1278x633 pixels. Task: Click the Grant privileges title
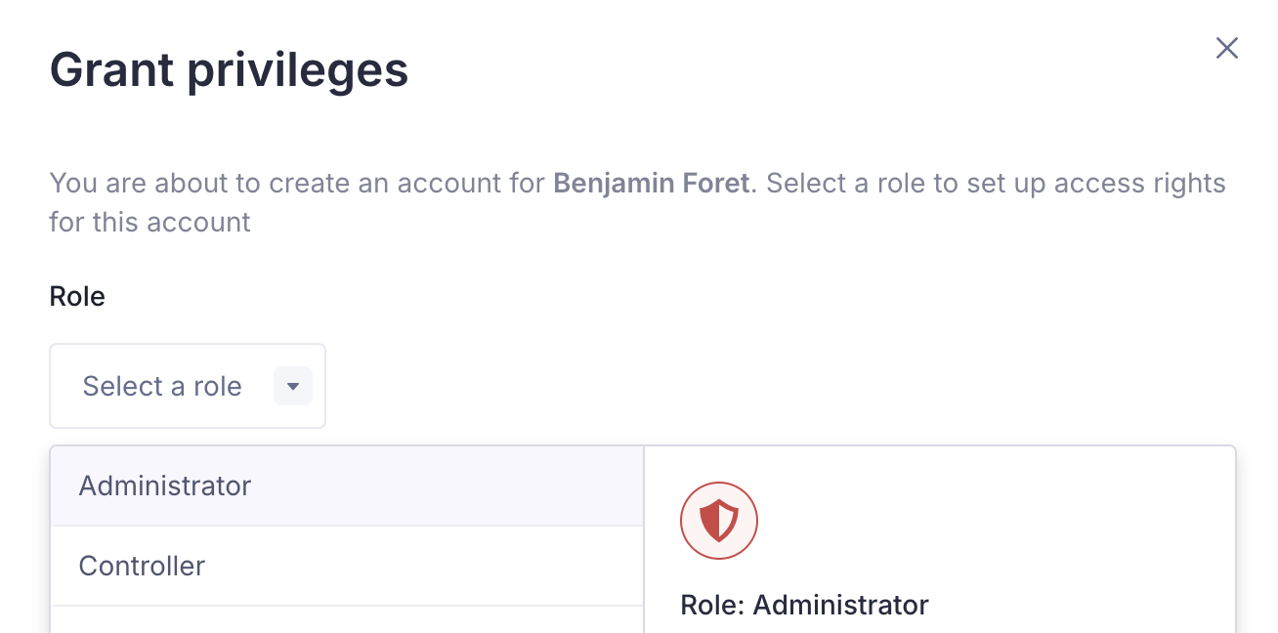[x=229, y=70]
